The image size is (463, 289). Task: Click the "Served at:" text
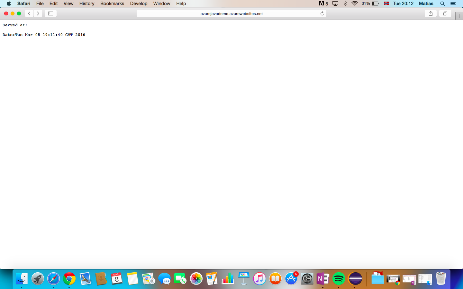15,25
